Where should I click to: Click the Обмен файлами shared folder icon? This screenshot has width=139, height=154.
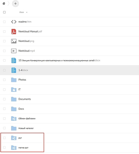click(x=14, y=119)
